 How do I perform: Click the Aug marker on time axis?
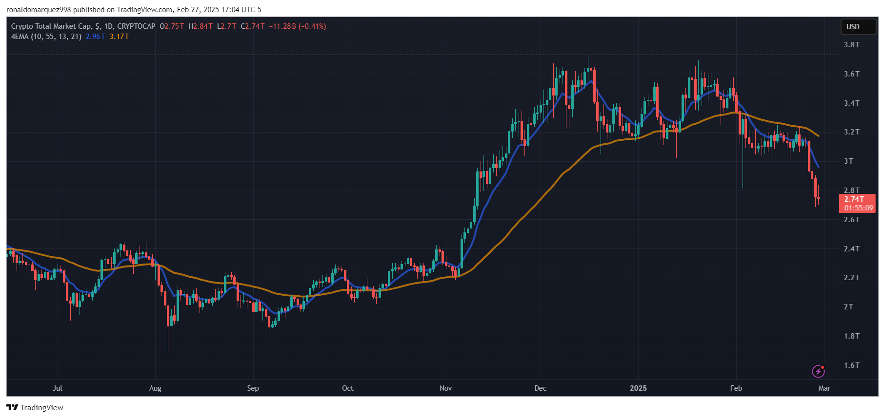(155, 388)
